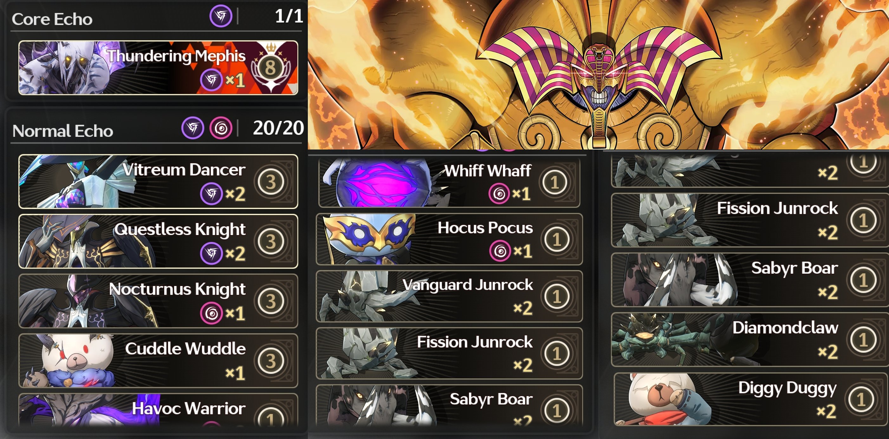Select the Vitreum Dancer echo card
Screen dimensions: 889x439
(x=158, y=181)
